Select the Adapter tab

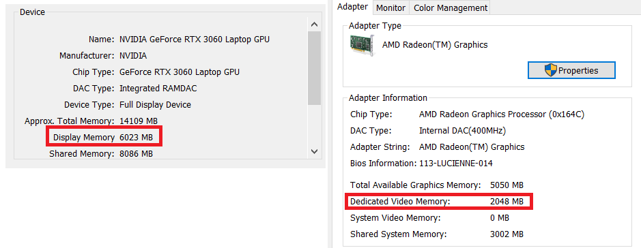point(353,7)
